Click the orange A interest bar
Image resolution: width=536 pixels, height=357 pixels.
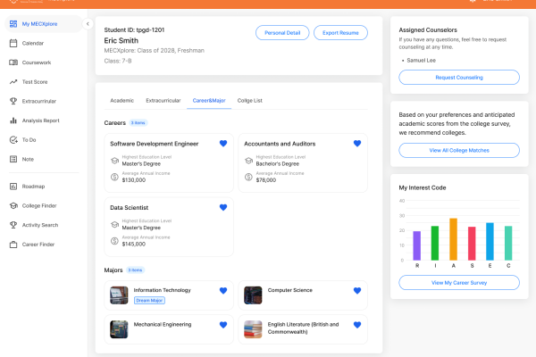click(x=453, y=239)
